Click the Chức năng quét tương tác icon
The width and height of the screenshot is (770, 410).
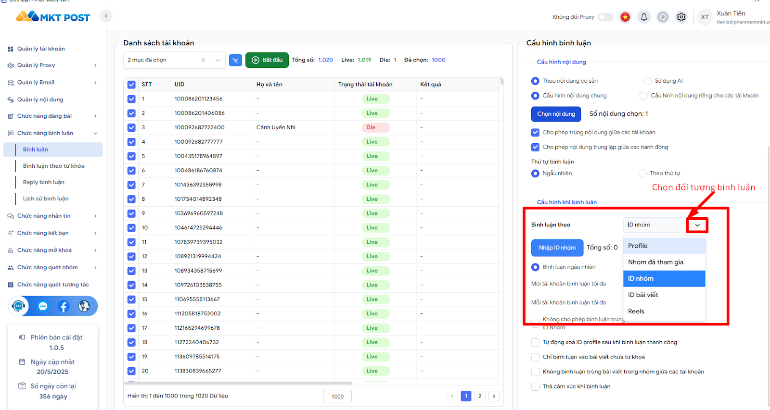coord(11,285)
